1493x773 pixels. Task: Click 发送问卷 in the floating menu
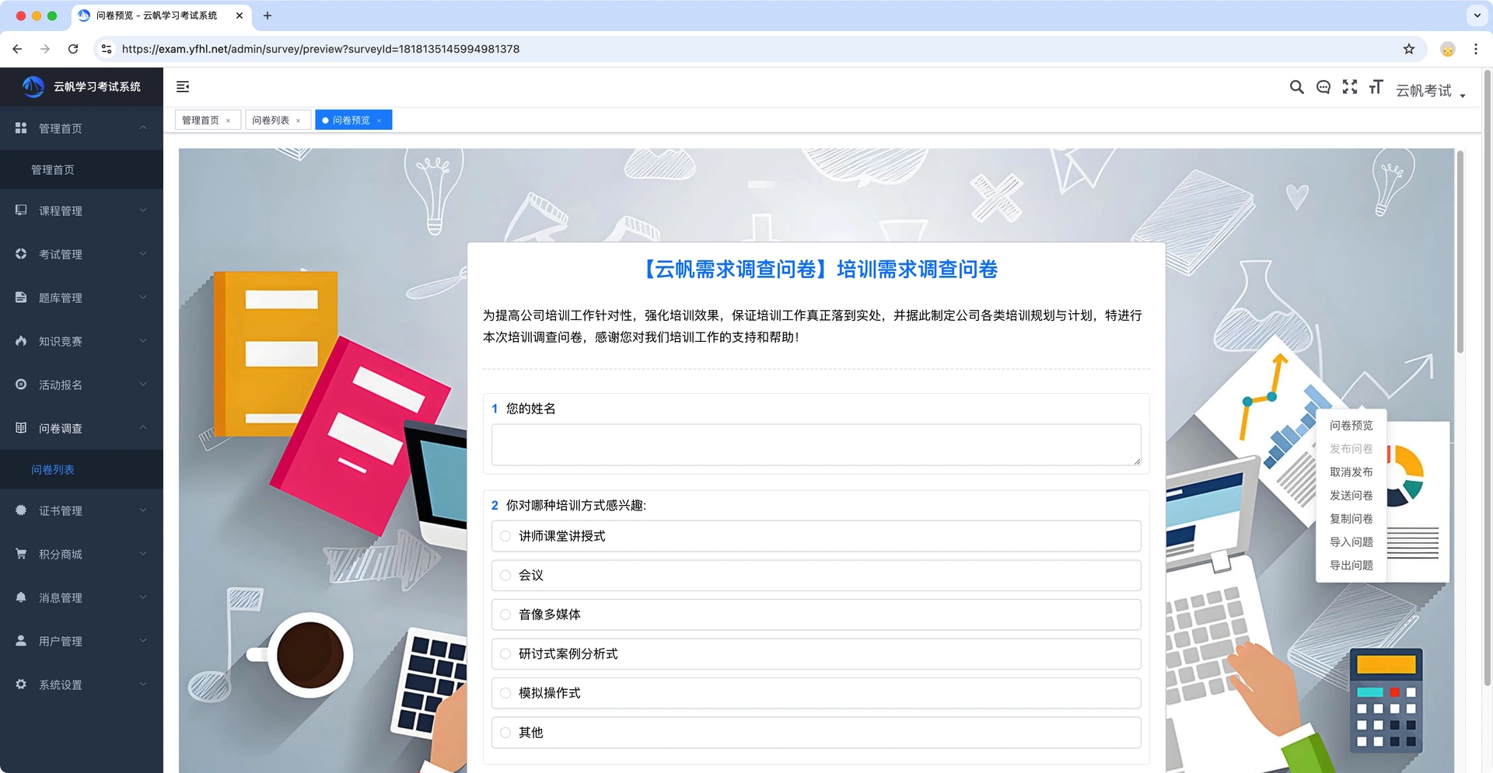pyautogui.click(x=1351, y=496)
